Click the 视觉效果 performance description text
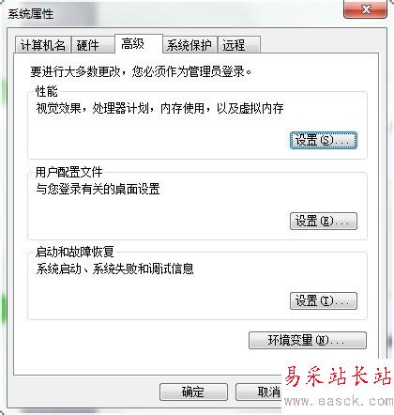This screenshot has width=394, height=415. pyautogui.click(x=159, y=108)
